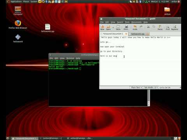Click the Computer desktop icon

tap(18, 11)
